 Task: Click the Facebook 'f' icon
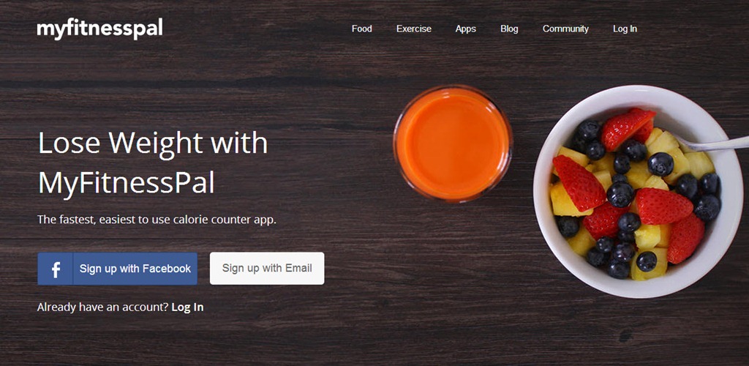coord(56,269)
